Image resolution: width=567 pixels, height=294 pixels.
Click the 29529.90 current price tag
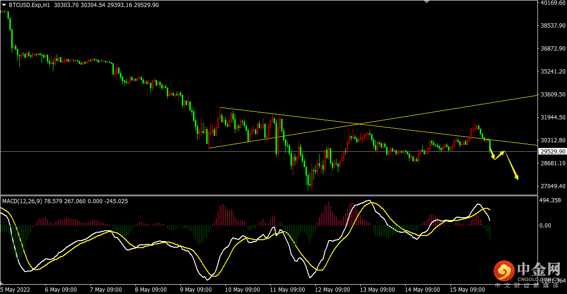tap(552, 152)
